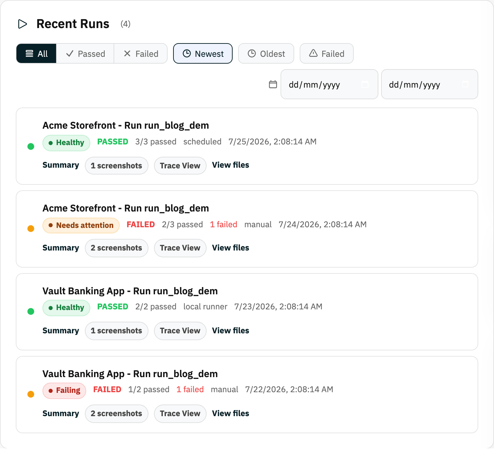Open Summary for the 7/23/2026 run
This screenshot has width=494, height=449.
coord(61,331)
